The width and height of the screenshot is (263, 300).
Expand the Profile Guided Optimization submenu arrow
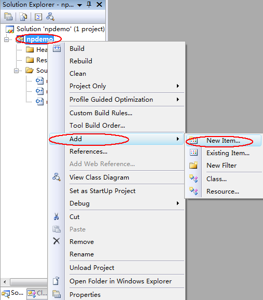(x=178, y=99)
